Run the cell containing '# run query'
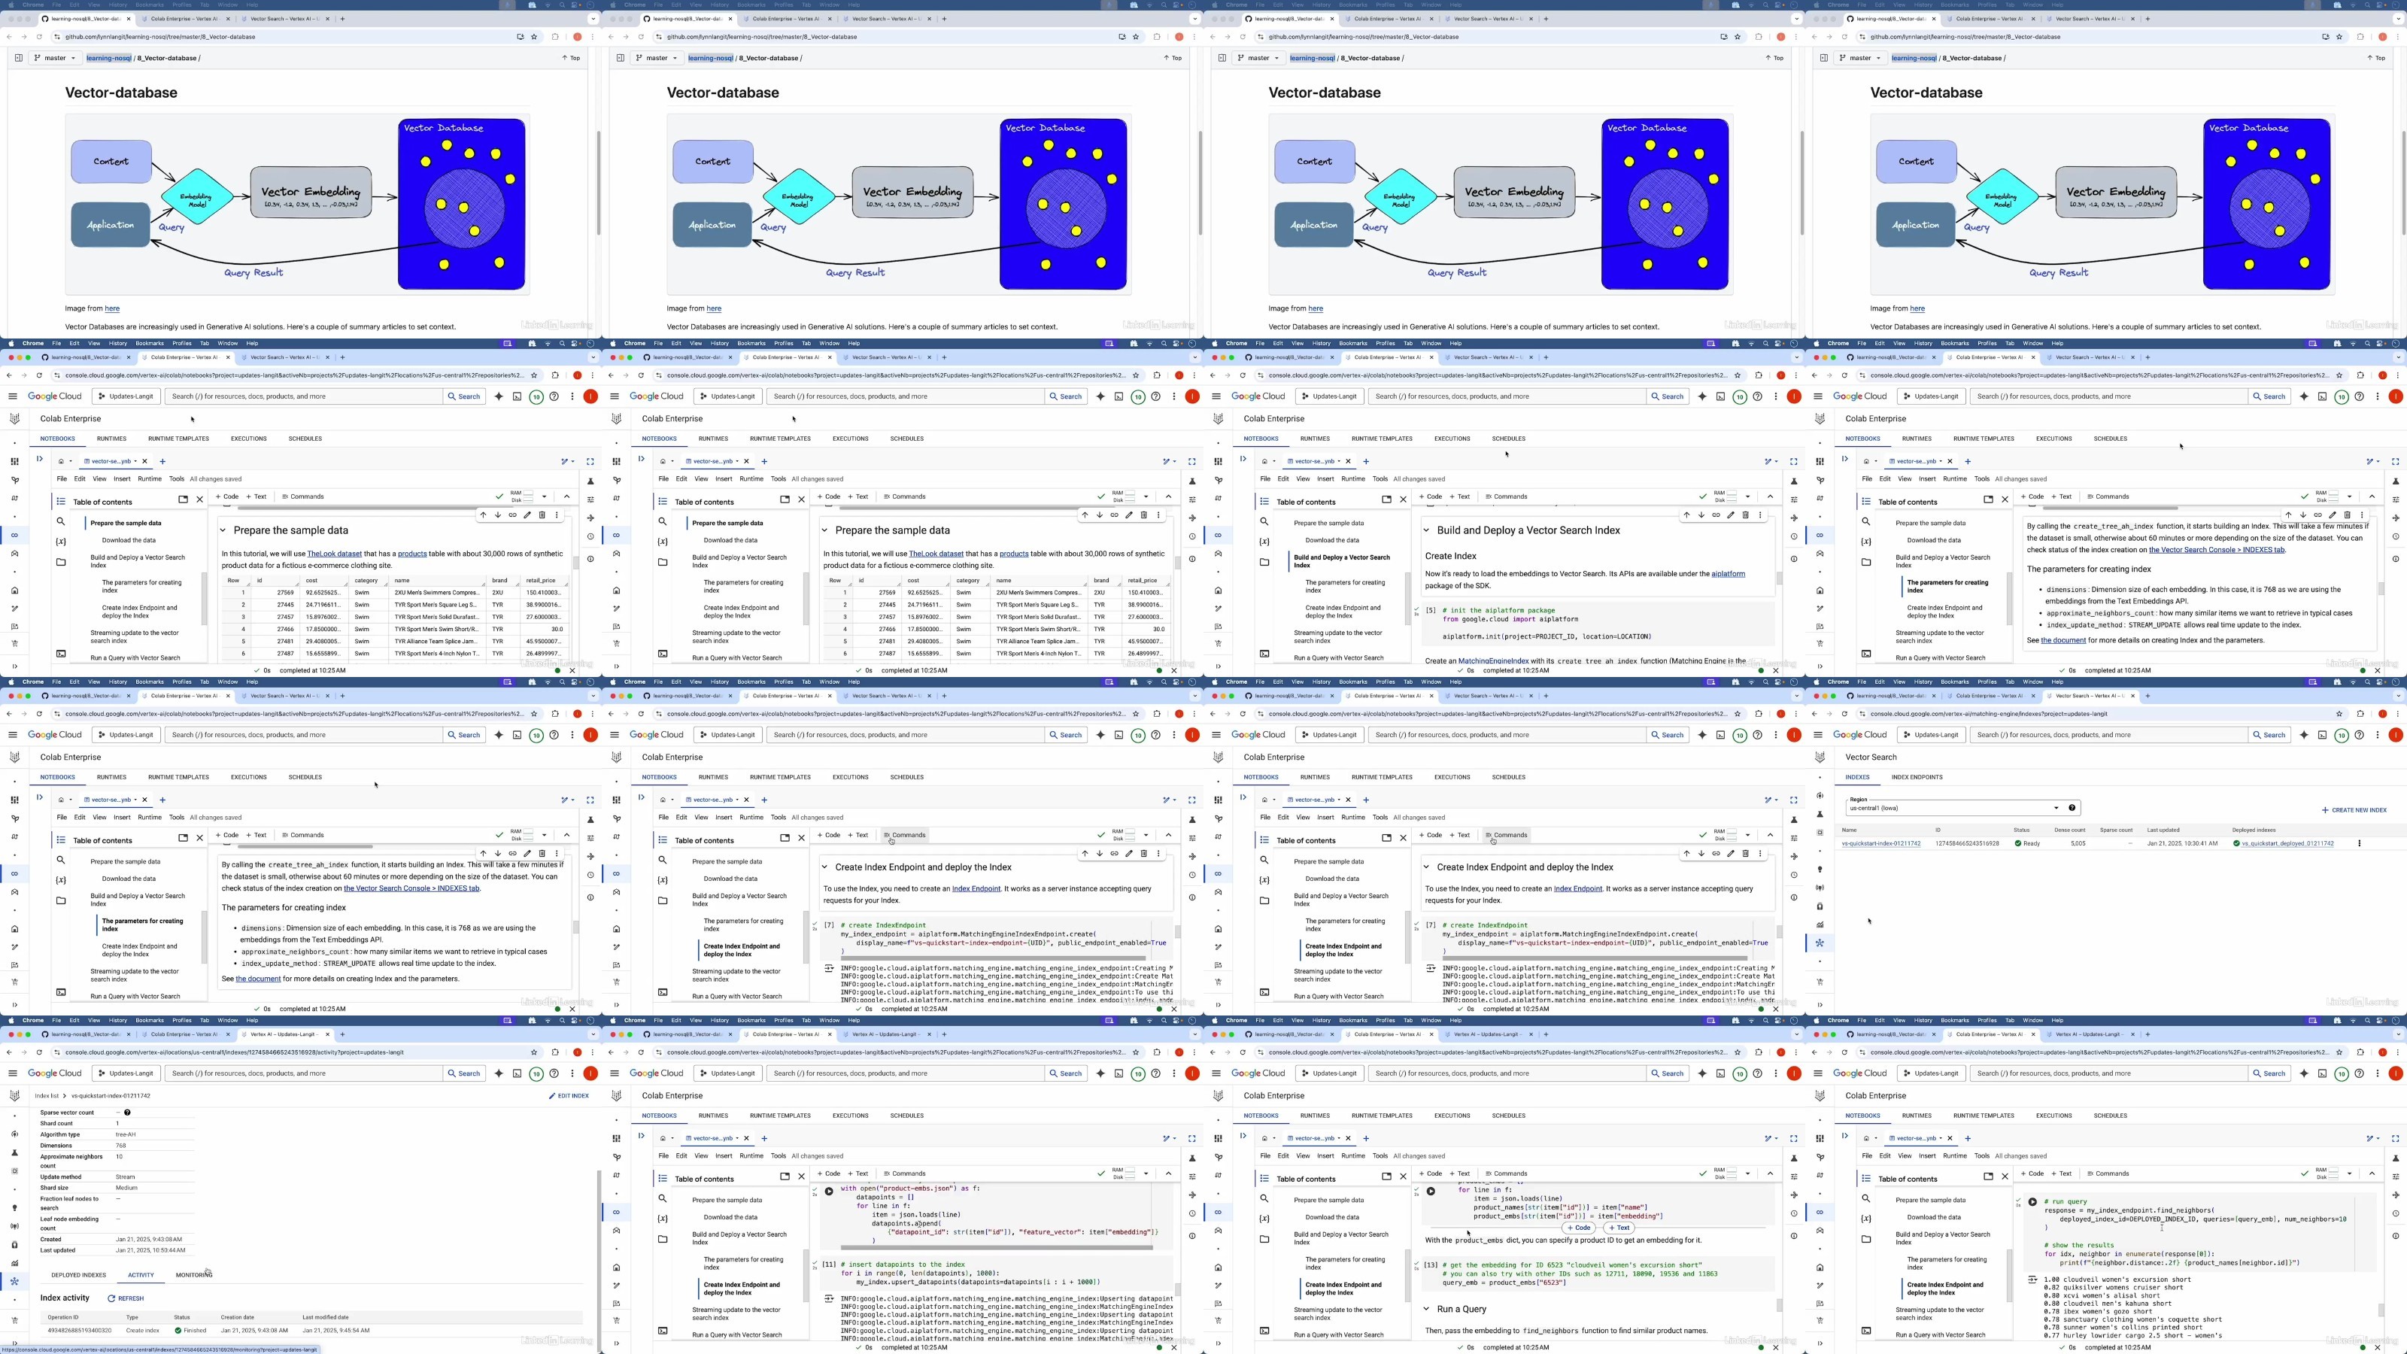 pyautogui.click(x=2032, y=1202)
